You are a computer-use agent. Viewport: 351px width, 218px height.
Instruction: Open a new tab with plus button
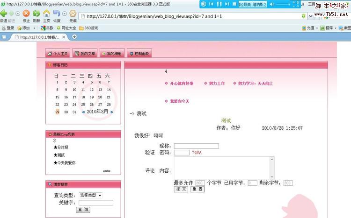click(74, 36)
